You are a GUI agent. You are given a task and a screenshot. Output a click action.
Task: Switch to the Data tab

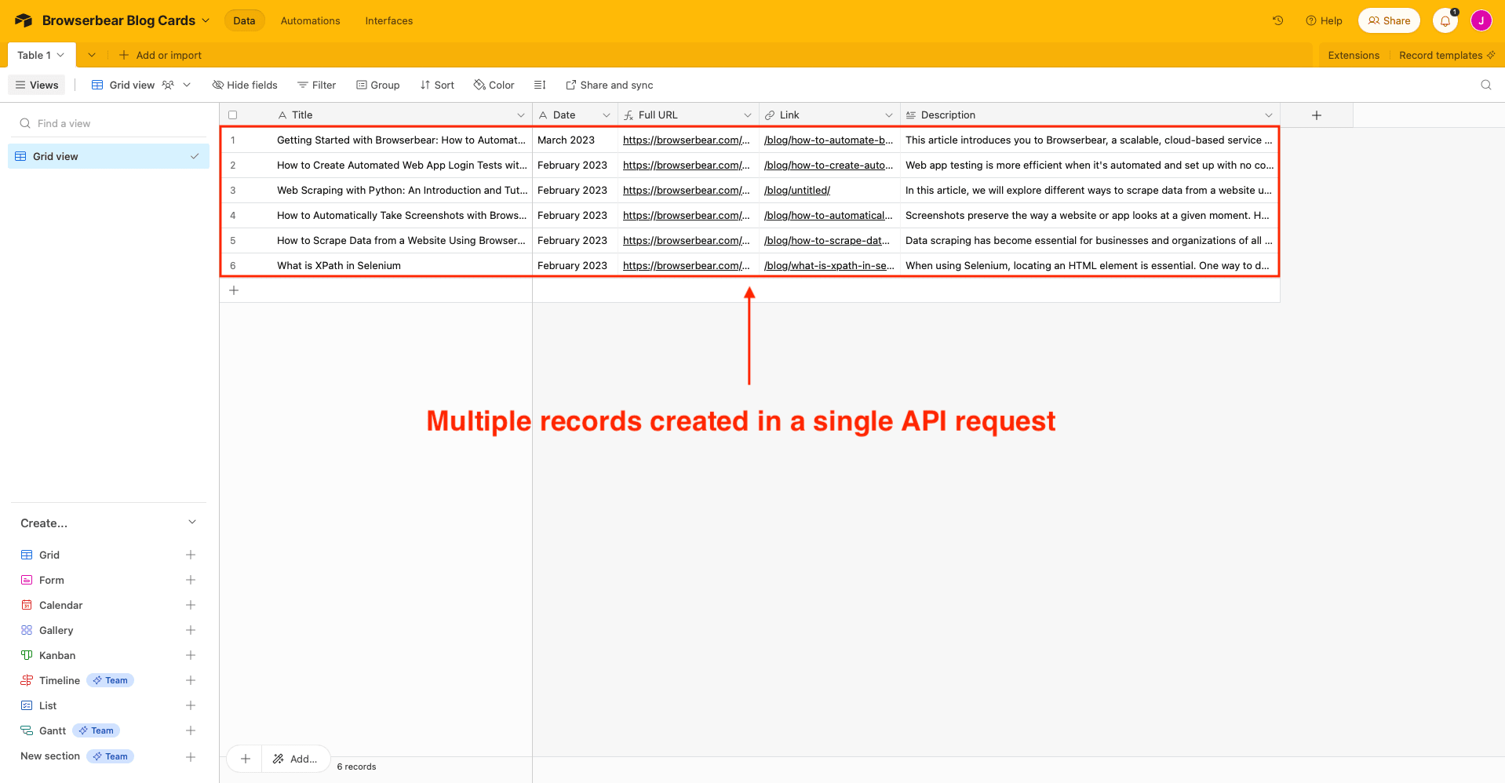(244, 20)
